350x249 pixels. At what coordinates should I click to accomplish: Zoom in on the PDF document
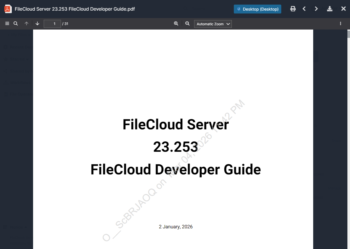(x=176, y=24)
